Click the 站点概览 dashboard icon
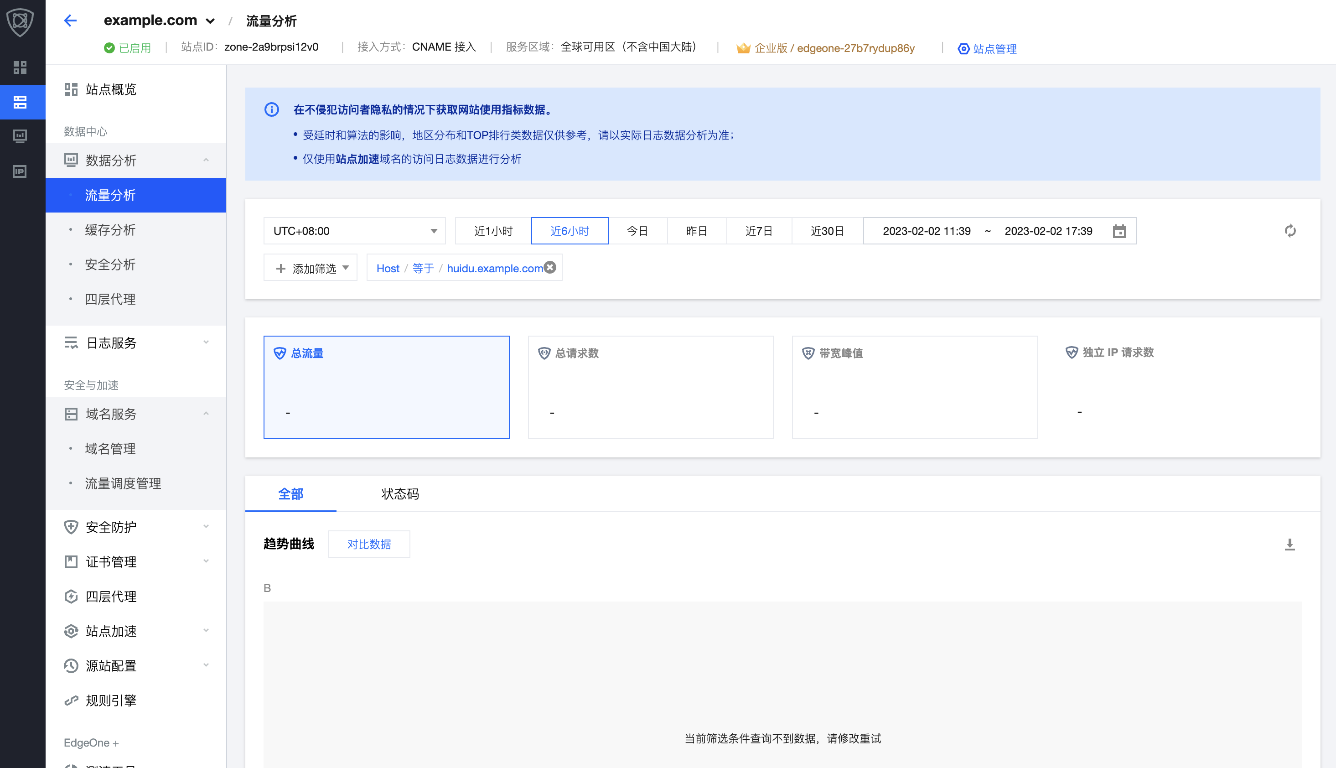 click(x=71, y=89)
